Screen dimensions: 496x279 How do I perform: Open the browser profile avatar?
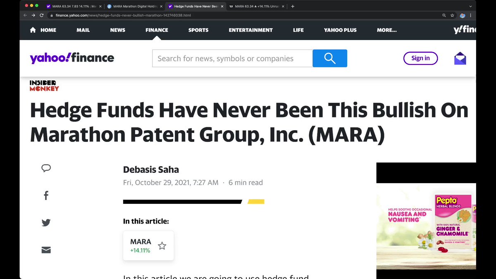463,15
